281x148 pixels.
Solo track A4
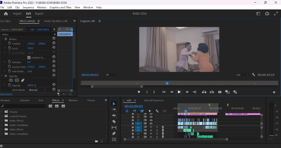[157, 134]
